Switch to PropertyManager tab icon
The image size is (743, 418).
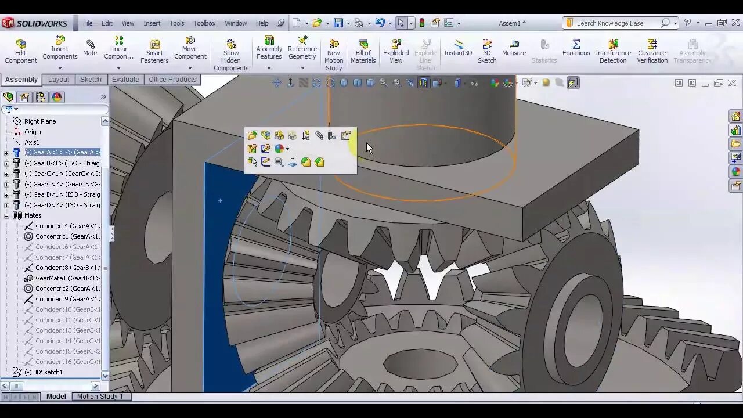[24, 97]
